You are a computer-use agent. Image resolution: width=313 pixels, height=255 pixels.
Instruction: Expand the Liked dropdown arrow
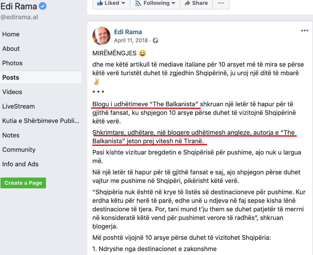click(123, 3)
